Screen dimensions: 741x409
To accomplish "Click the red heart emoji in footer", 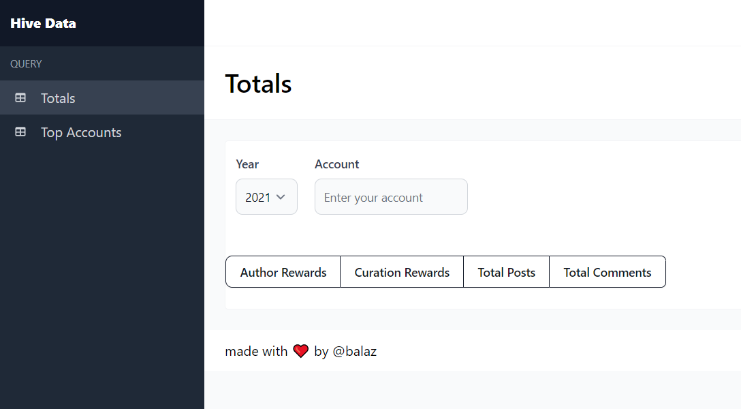I will pyautogui.click(x=300, y=351).
